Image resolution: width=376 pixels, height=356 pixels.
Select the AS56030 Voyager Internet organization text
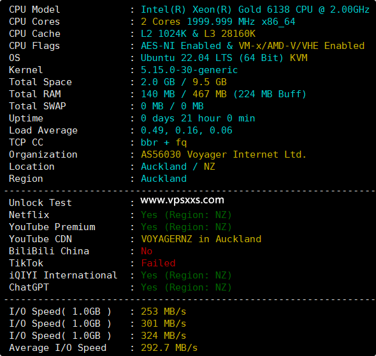click(224, 154)
